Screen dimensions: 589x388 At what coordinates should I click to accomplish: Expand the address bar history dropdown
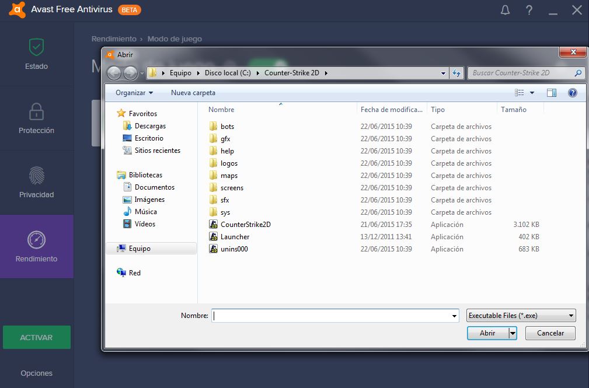[x=443, y=73]
